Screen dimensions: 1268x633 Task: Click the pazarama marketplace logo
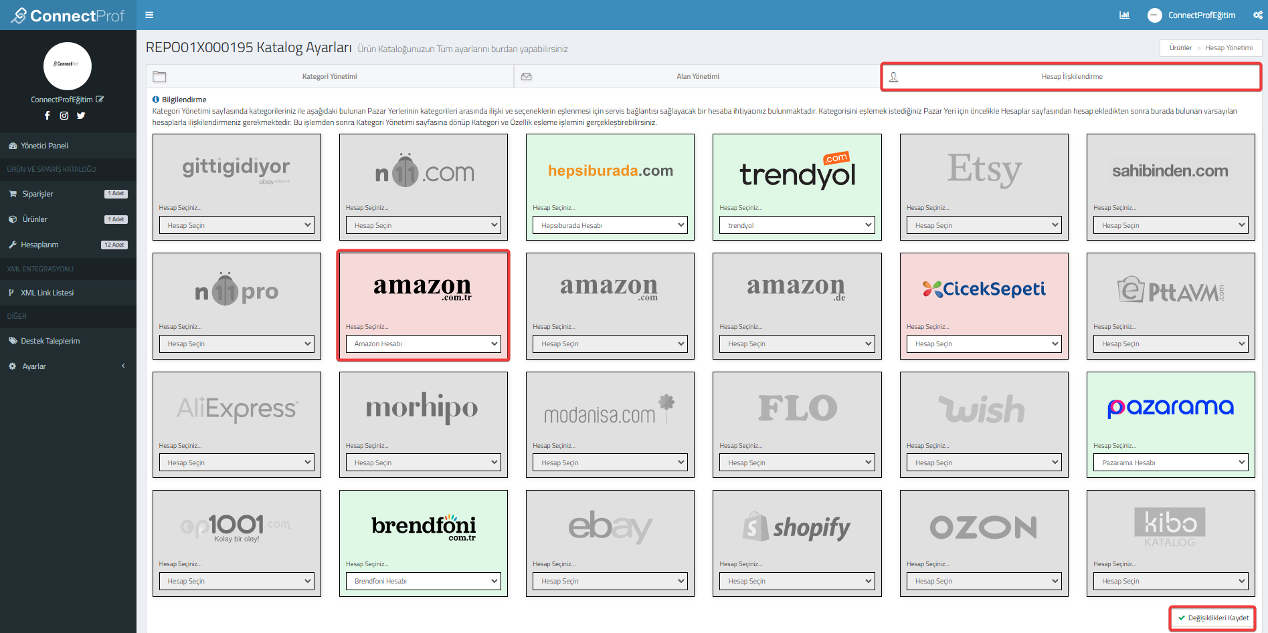(x=1170, y=407)
